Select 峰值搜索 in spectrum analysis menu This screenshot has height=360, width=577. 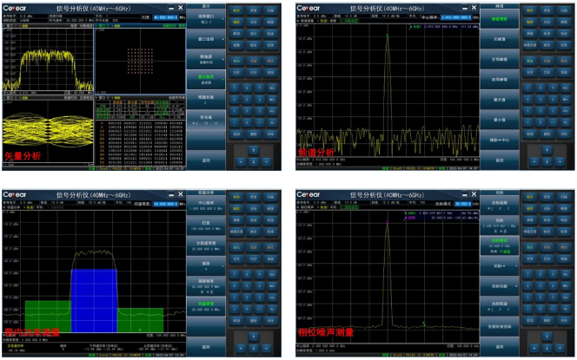click(x=501, y=19)
